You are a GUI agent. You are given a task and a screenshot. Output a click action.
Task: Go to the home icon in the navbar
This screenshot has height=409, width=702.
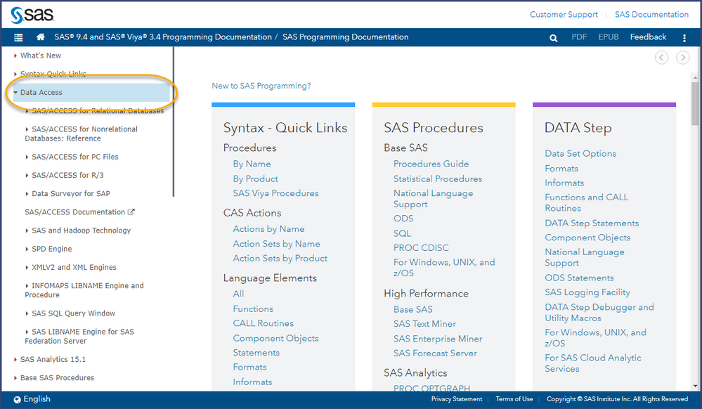click(41, 37)
